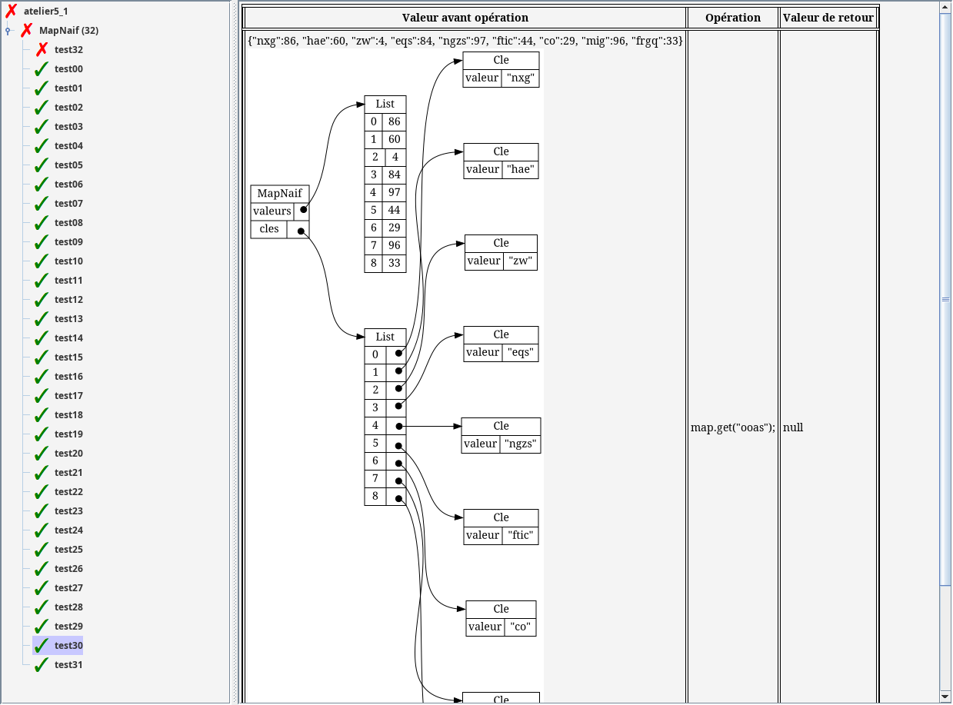The height and width of the screenshot is (705, 953).
Task: Click the split pane divider between panels
Action: tap(235, 352)
